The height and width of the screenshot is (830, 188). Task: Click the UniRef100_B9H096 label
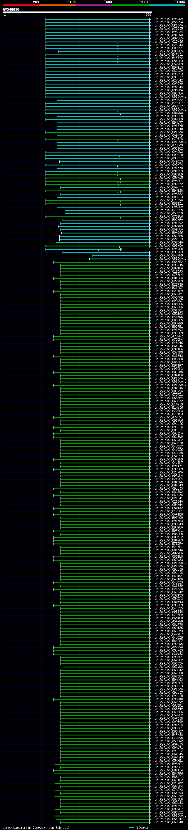tap(169, 233)
